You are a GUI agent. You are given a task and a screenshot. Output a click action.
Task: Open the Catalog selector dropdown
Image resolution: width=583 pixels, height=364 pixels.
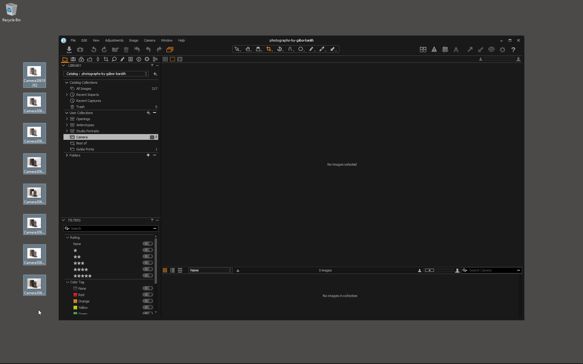pos(106,74)
